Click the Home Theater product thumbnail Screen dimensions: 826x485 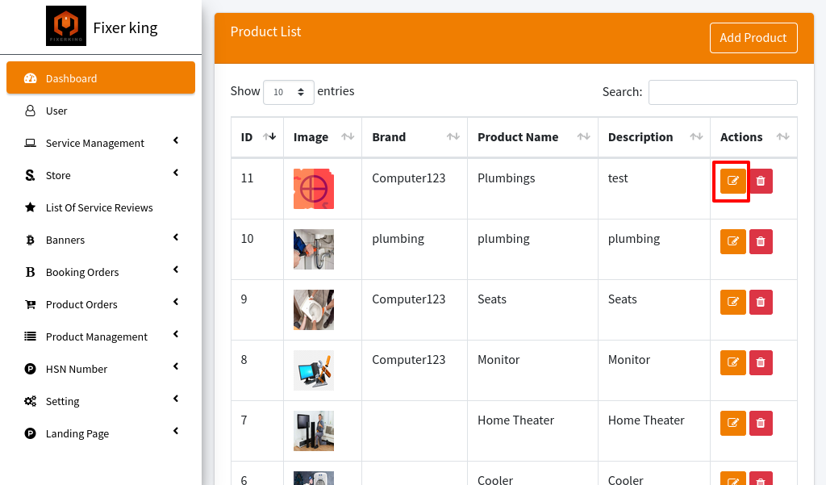pyautogui.click(x=314, y=431)
